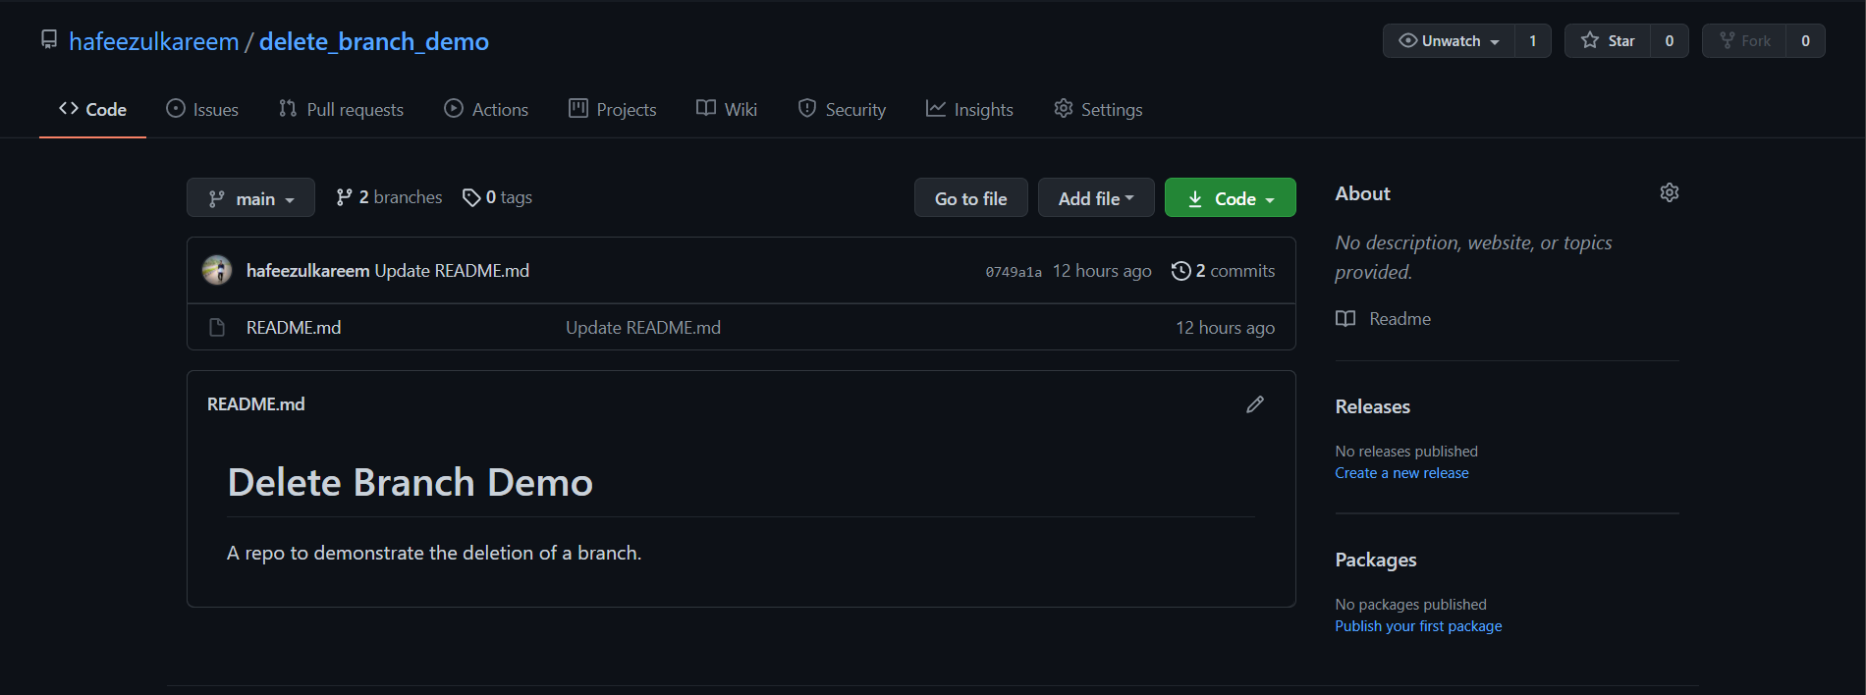Click the Go to file button
Image resolution: width=1866 pixels, height=695 pixels.
971,198
